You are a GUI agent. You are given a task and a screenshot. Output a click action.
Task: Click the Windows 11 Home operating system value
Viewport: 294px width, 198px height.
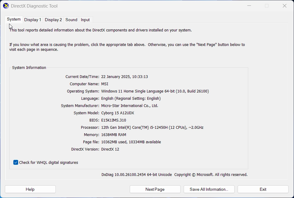coord(155,91)
